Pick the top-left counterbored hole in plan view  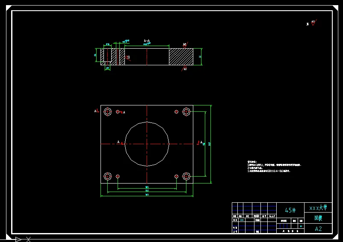tap(107, 112)
